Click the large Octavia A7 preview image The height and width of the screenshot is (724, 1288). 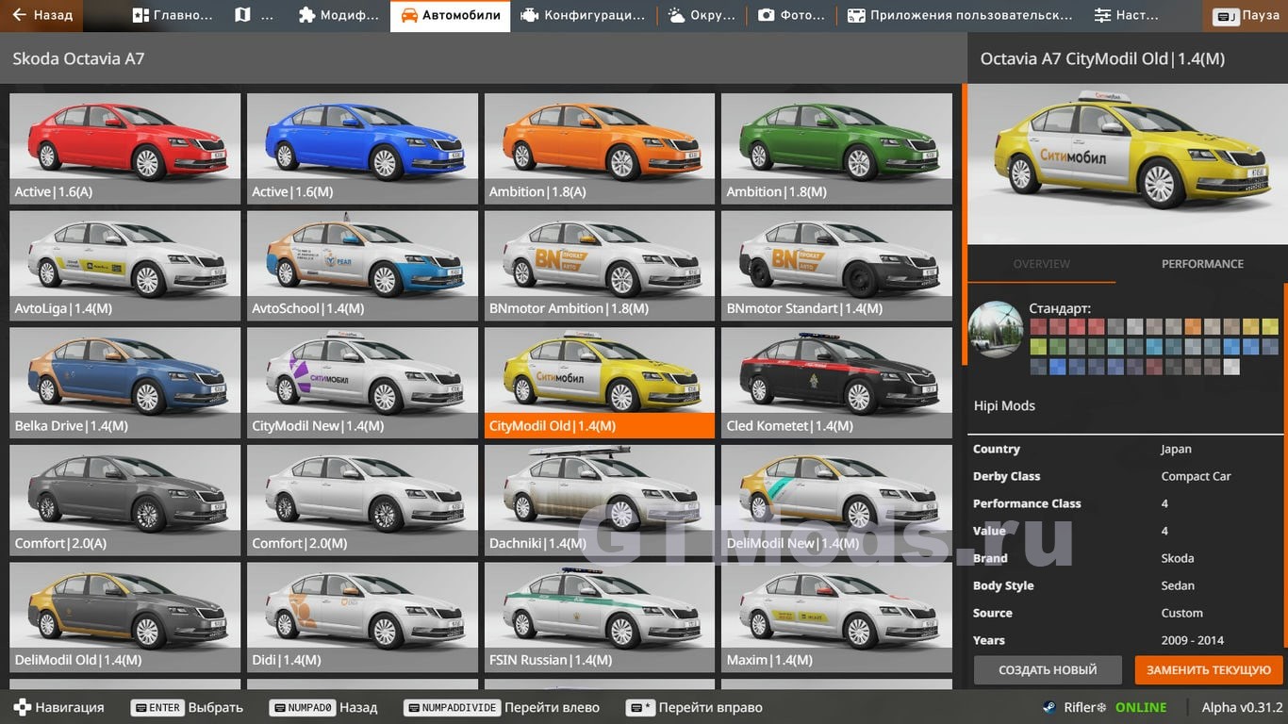coord(1128,164)
